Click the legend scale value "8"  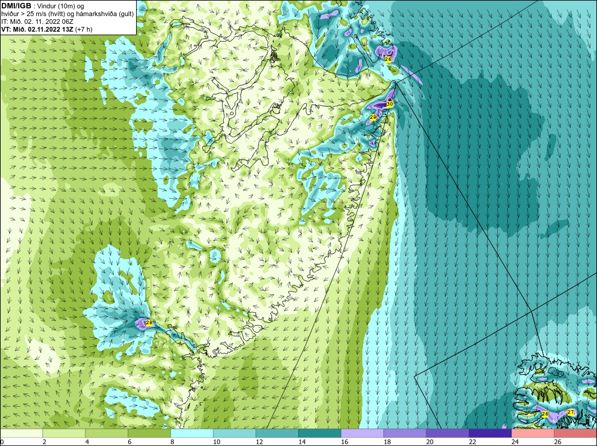(x=173, y=442)
